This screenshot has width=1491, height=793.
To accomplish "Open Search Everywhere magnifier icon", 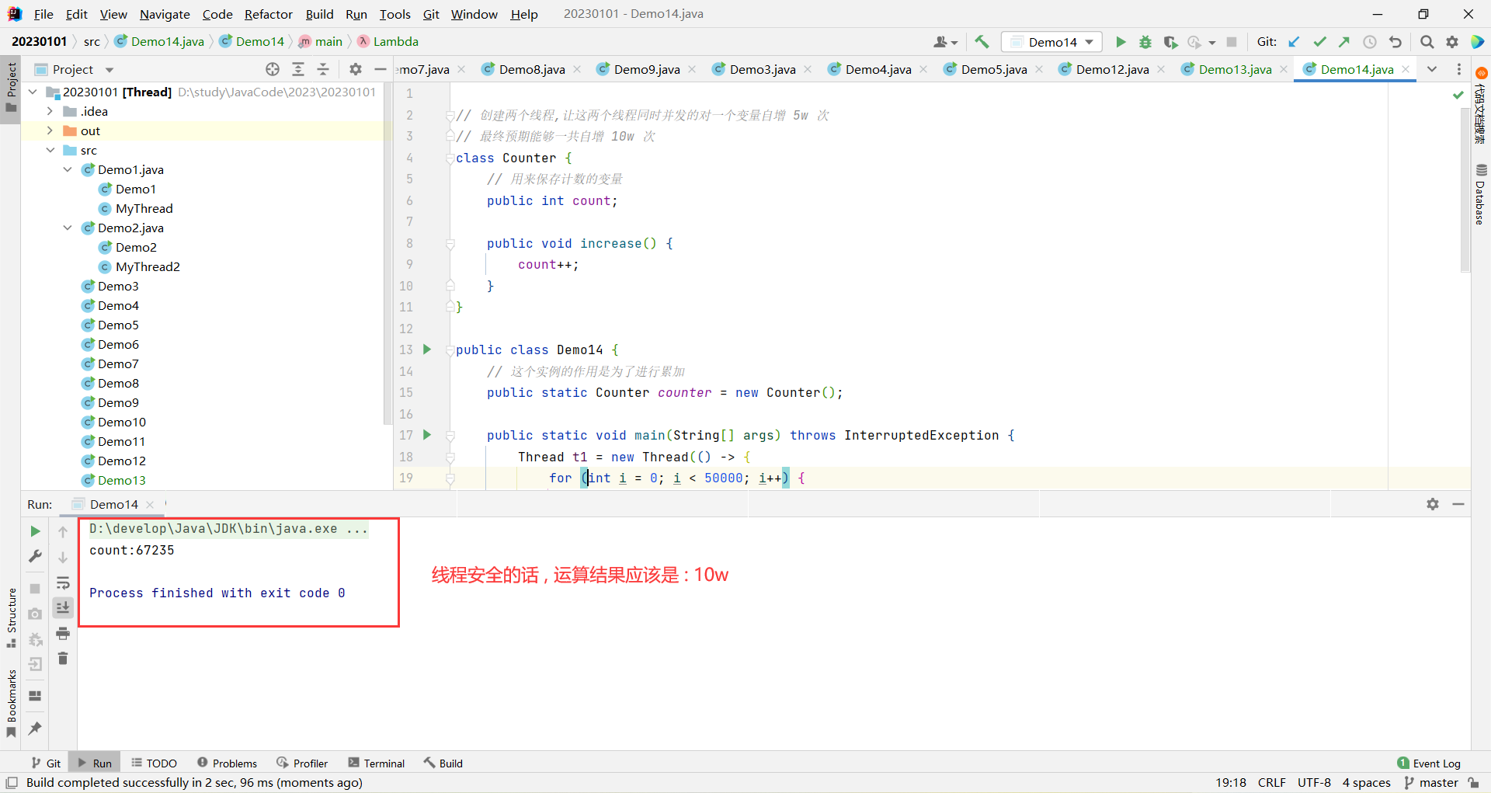I will click(1427, 42).
